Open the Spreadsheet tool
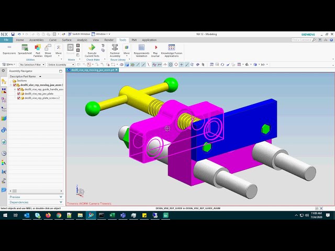This screenshot has height=251, width=335. point(25,50)
